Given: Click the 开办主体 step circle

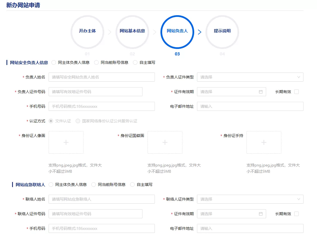Looking at the screenshot, I should [87, 32].
